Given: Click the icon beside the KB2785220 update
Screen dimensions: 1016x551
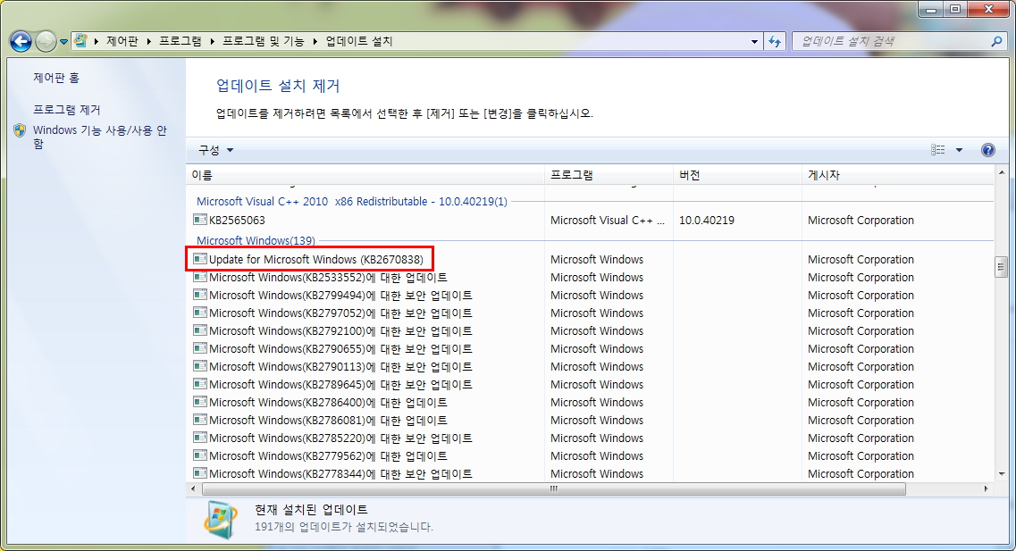Looking at the screenshot, I should pos(200,438).
